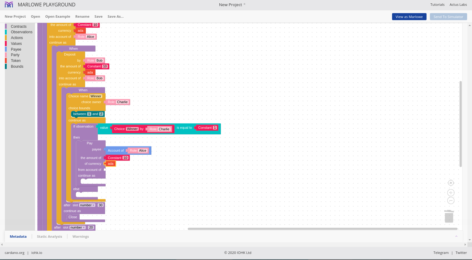
Task: Center the workspace with the crosshair icon
Action: (x=451, y=183)
